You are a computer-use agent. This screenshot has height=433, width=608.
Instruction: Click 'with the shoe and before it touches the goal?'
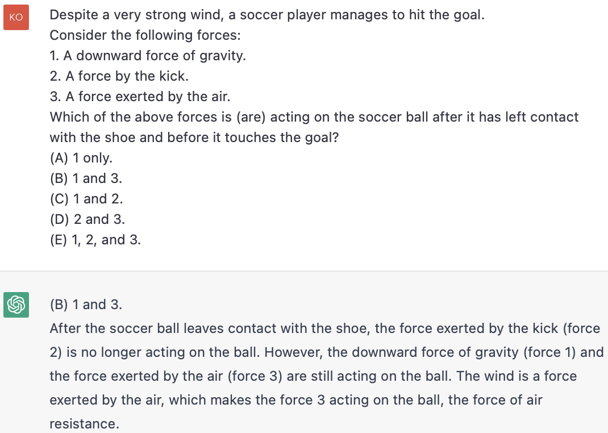(194, 138)
